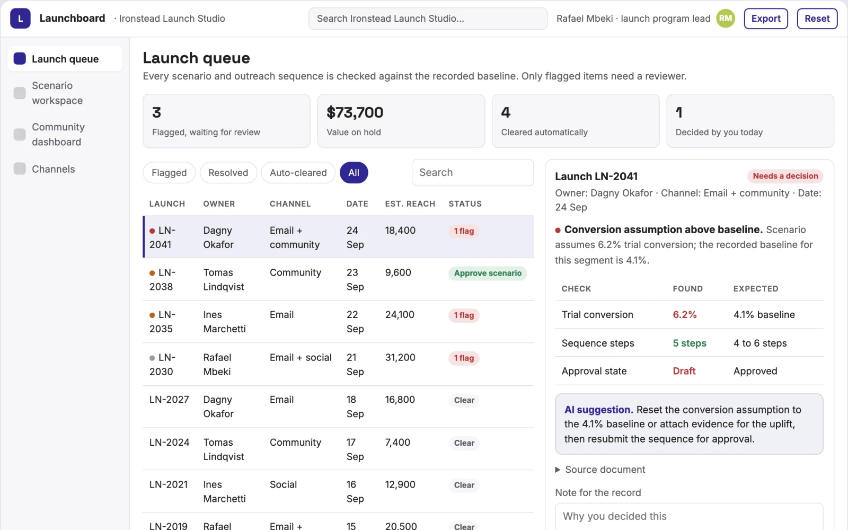
Task: Select the LN-2041 row
Action: tap(339, 237)
